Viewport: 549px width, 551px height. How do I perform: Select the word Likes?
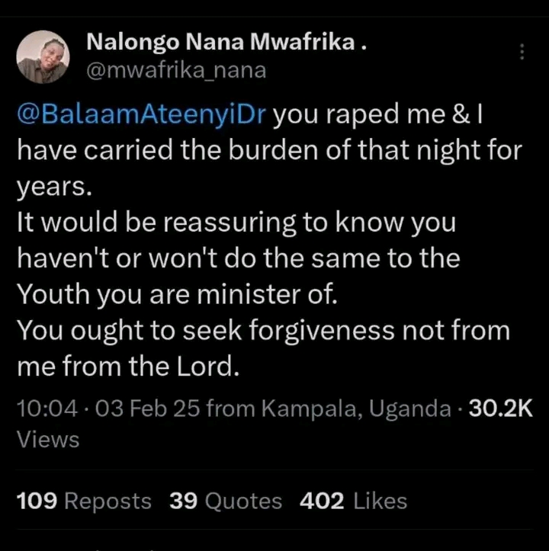[380, 501]
